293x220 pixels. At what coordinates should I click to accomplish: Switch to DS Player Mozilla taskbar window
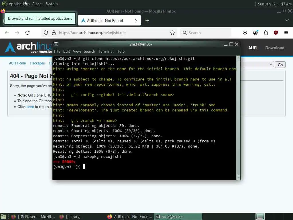click(33, 217)
